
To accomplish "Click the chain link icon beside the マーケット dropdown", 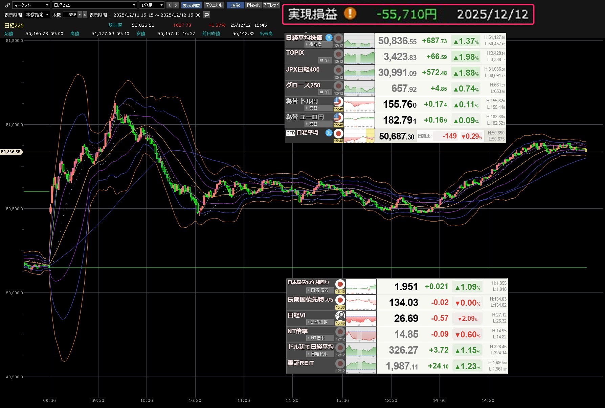I will [x=7, y=5].
